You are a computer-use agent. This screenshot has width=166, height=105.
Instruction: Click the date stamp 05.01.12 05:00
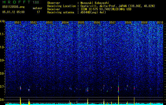[13, 12]
